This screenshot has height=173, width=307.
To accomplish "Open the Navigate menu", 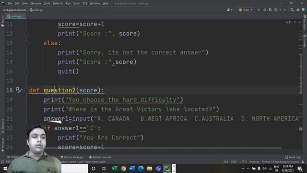I will [36, 3].
